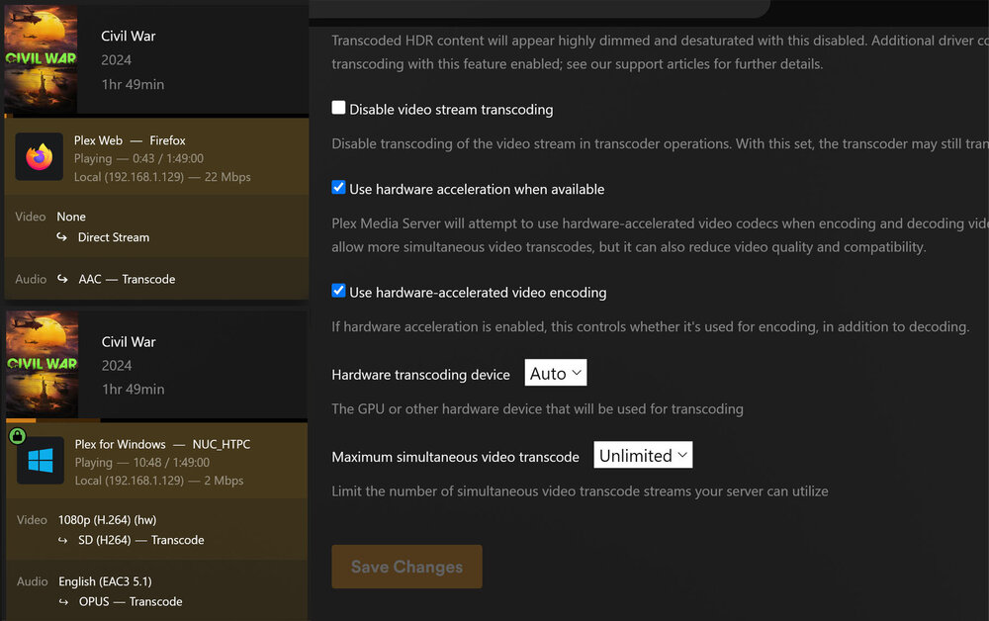Image resolution: width=989 pixels, height=621 pixels.
Task: Click the arrow icon beside OPUS Transcode
Action: [x=63, y=602]
